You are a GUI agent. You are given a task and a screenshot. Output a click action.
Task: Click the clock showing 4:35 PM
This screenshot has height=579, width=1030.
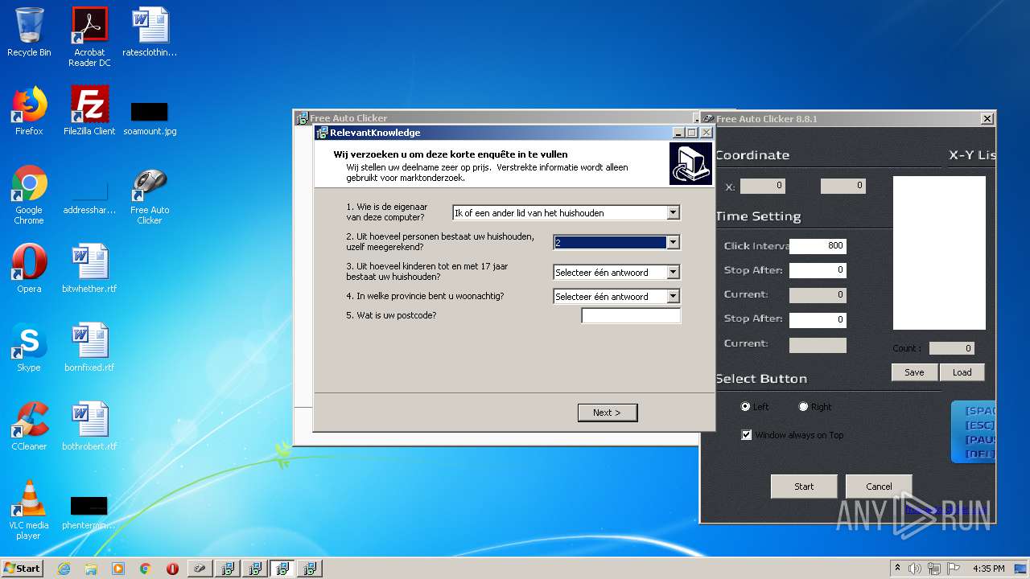tap(988, 569)
